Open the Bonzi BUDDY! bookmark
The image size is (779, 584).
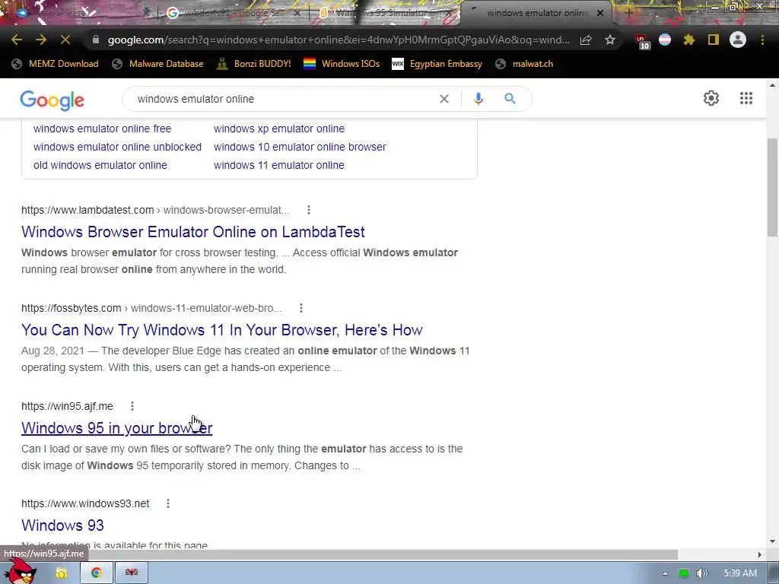pyautogui.click(x=253, y=64)
